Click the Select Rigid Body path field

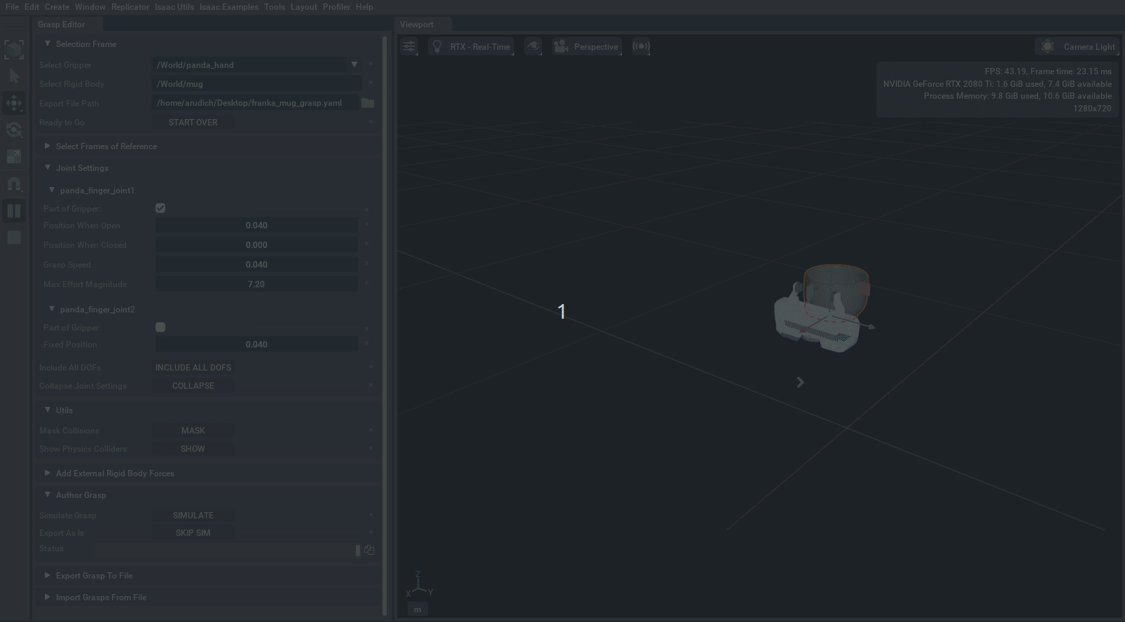(256, 84)
